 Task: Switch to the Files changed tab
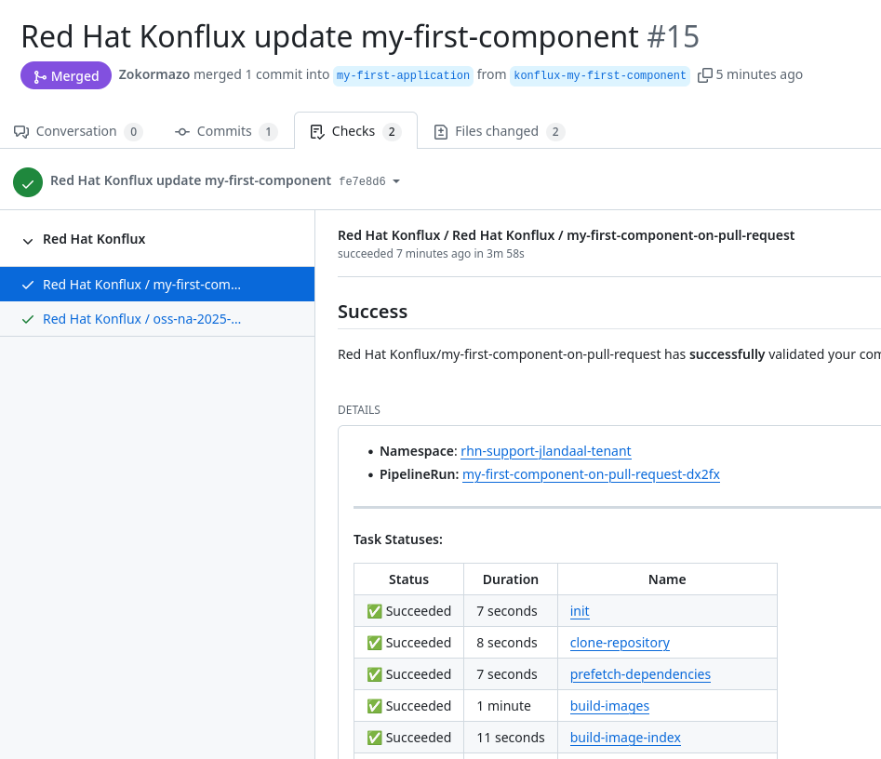[x=498, y=131]
